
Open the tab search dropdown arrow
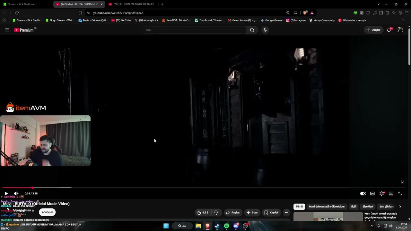coord(379,4)
